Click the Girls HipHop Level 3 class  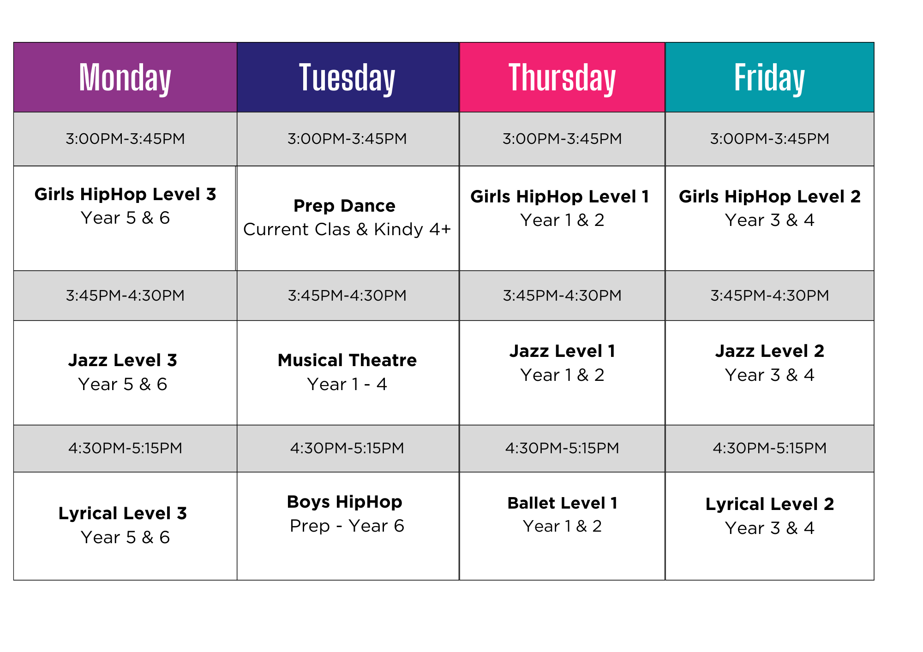(x=125, y=206)
